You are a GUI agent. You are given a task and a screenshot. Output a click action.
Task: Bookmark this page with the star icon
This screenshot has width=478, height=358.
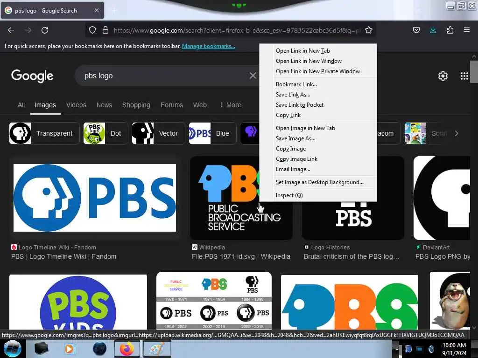click(369, 30)
